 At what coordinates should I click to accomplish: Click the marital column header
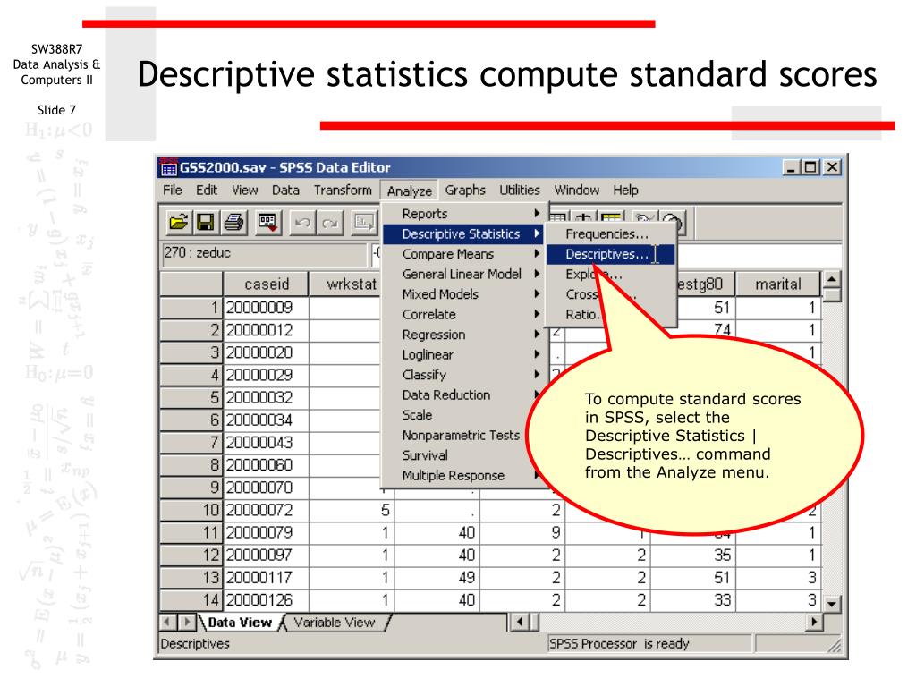(x=777, y=284)
